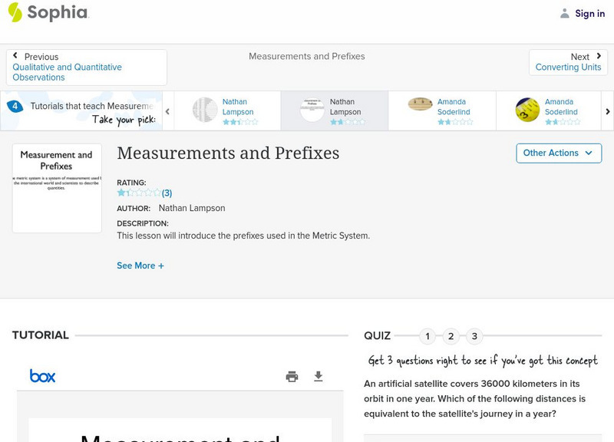
Task: Click the Sign in user icon
Action: tap(565, 13)
